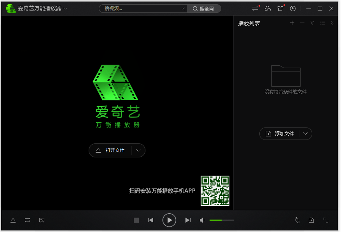Viewport: 341px width, 232px height.
Task: Click the QR code image
Action: 215,191
